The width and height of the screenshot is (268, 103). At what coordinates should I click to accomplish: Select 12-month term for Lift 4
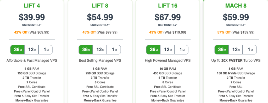[31, 50]
